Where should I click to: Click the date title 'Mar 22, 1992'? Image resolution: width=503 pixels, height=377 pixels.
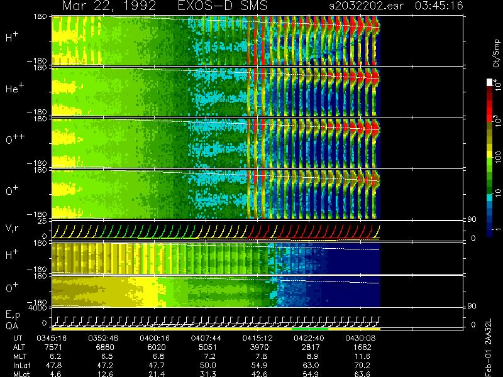[109, 6]
